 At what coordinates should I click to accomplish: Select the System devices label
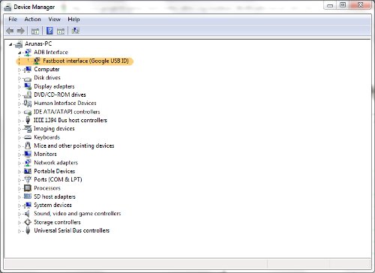coord(52,205)
